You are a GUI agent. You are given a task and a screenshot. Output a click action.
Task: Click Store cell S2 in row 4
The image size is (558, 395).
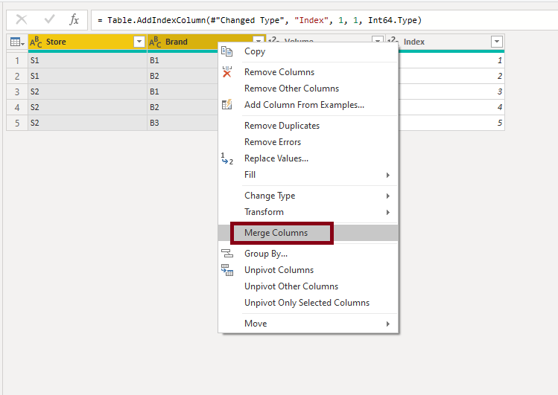[x=88, y=107]
